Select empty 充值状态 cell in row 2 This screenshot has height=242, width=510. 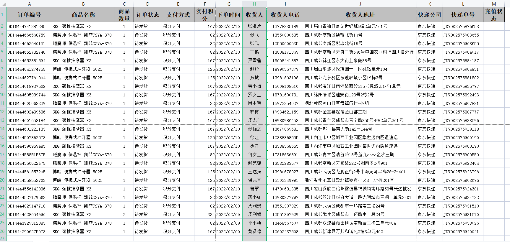(494, 27)
